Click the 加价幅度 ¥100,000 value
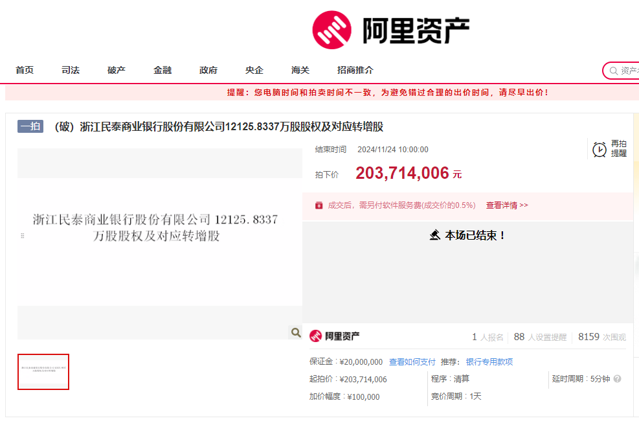This screenshot has width=639, height=425. [x=363, y=397]
